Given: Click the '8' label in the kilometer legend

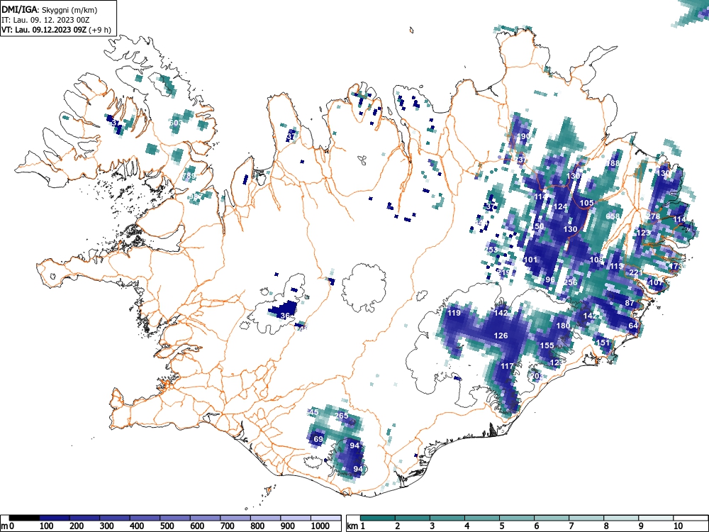Looking at the screenshot, I should pos(606,526).
